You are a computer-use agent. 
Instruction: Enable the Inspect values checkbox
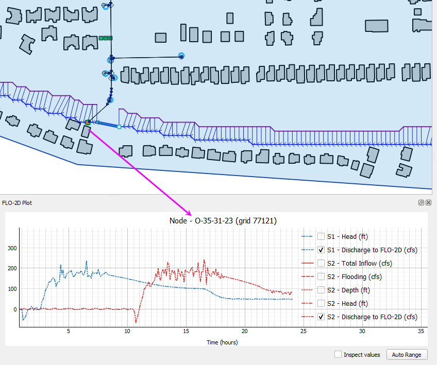338,354
